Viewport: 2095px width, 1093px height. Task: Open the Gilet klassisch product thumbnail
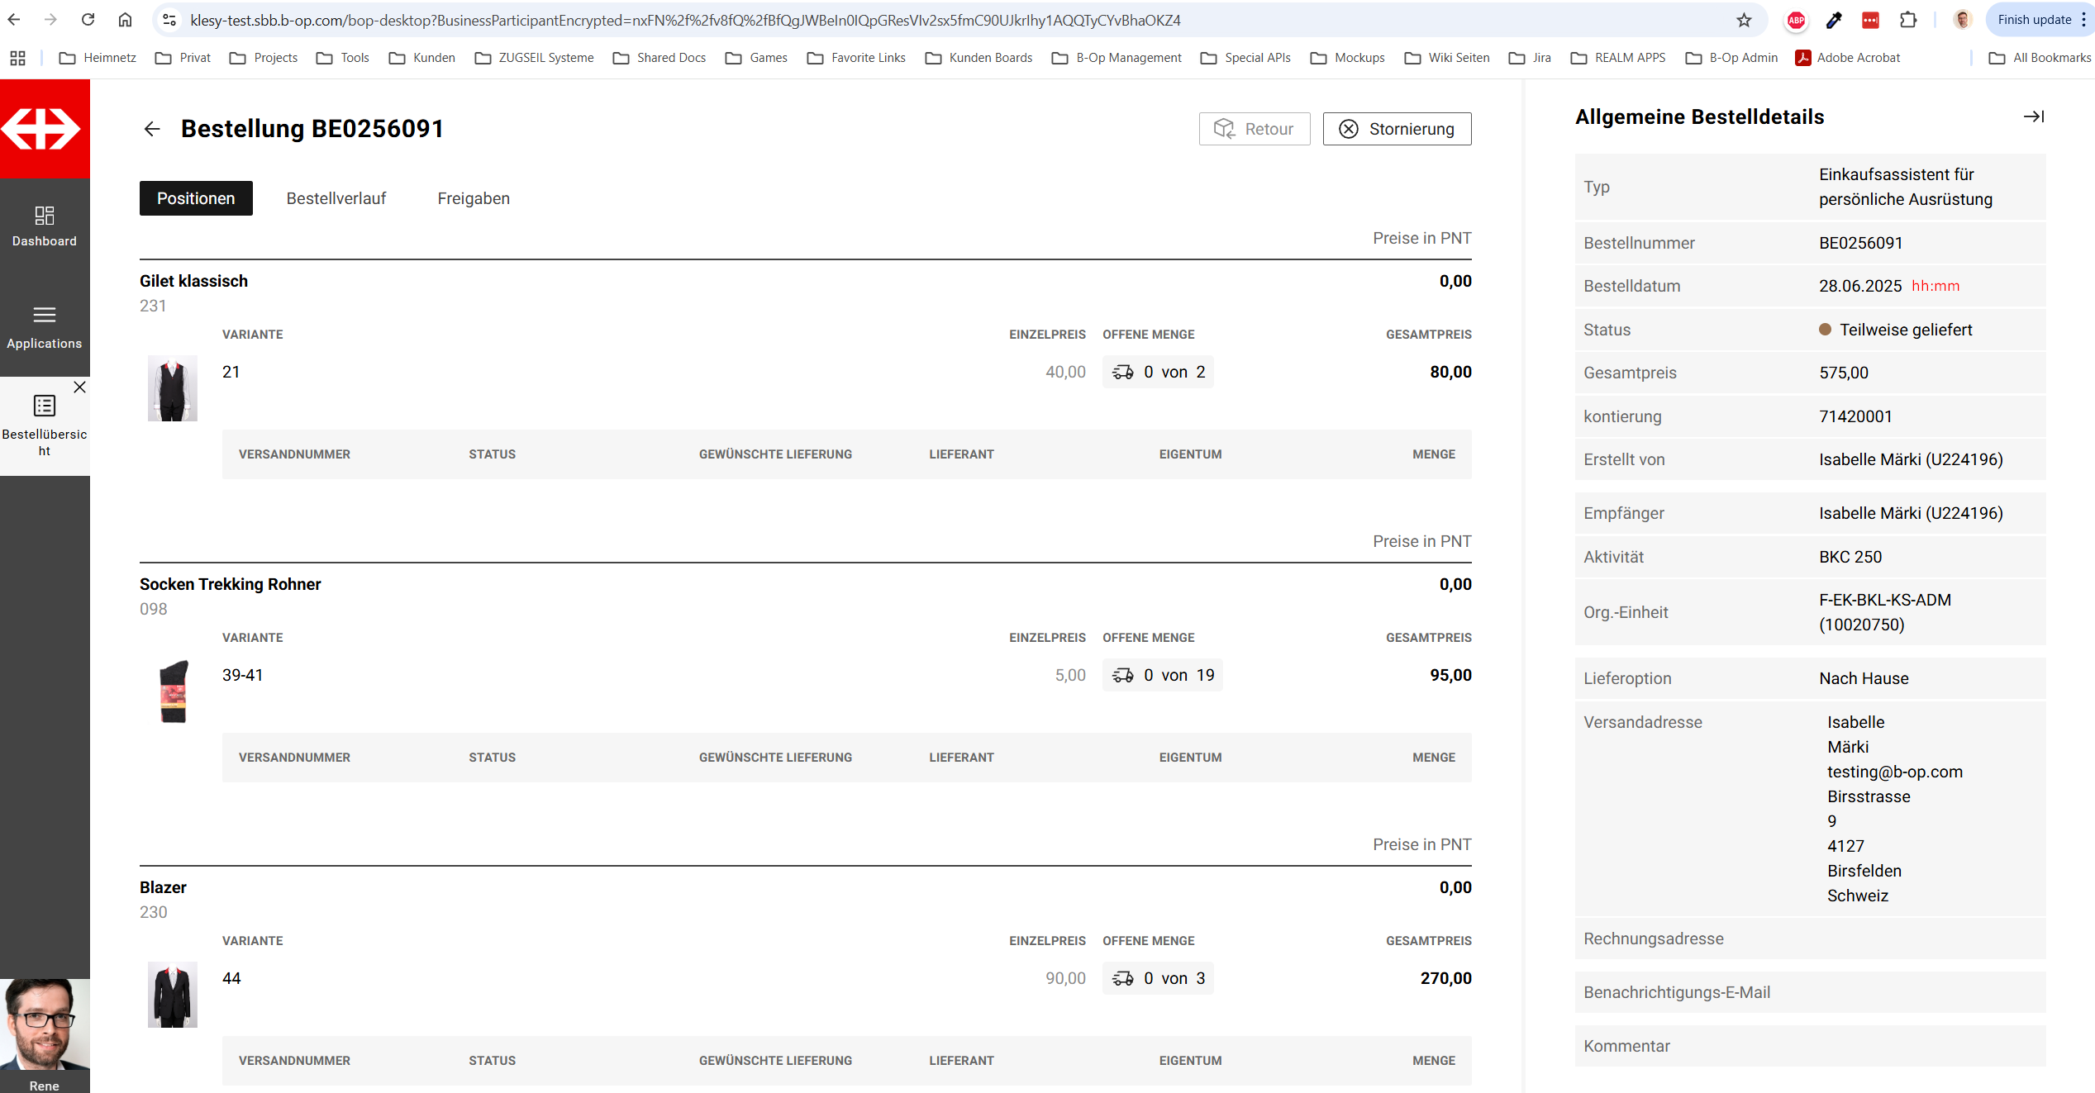click(x=172, y=388)
